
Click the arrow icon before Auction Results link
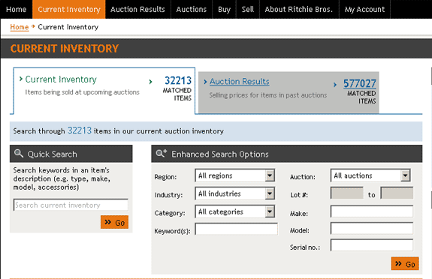pyautogui.click(x=205, y=82)
